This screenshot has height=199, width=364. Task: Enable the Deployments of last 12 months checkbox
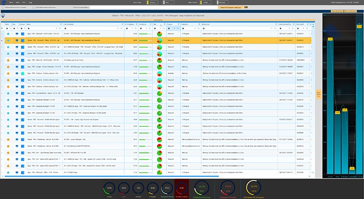pos(3,7)
